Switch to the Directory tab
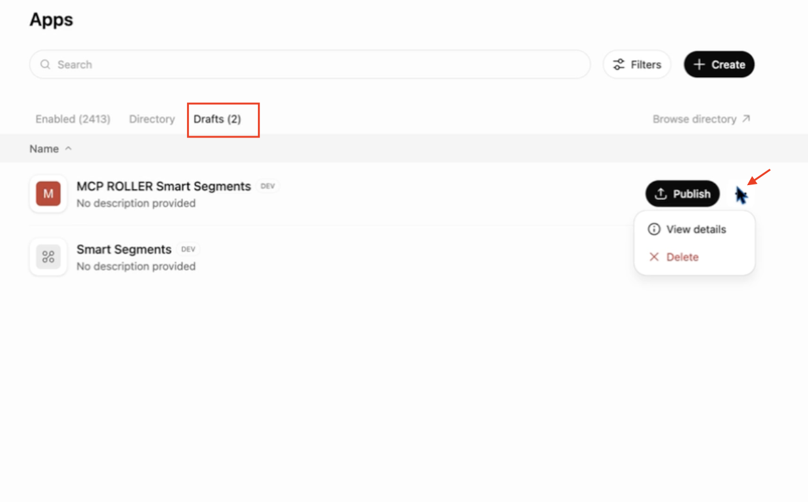The image size is (808, 502). [x=152, y=119]
